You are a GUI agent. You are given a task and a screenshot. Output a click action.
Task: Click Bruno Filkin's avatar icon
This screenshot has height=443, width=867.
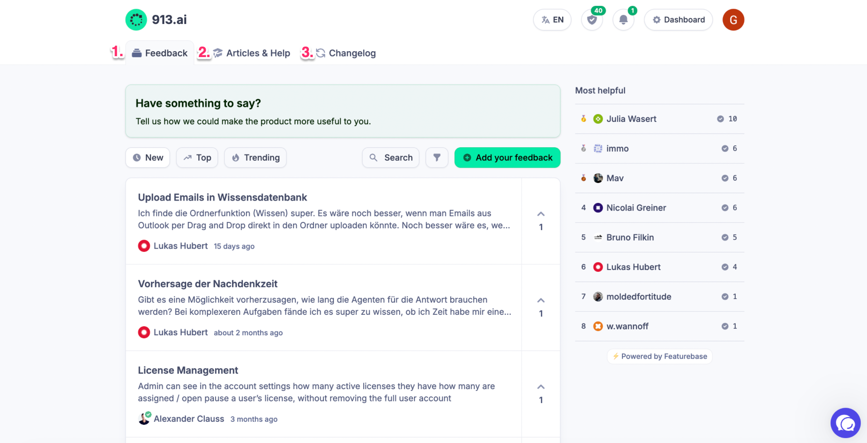tap(598, 237)
